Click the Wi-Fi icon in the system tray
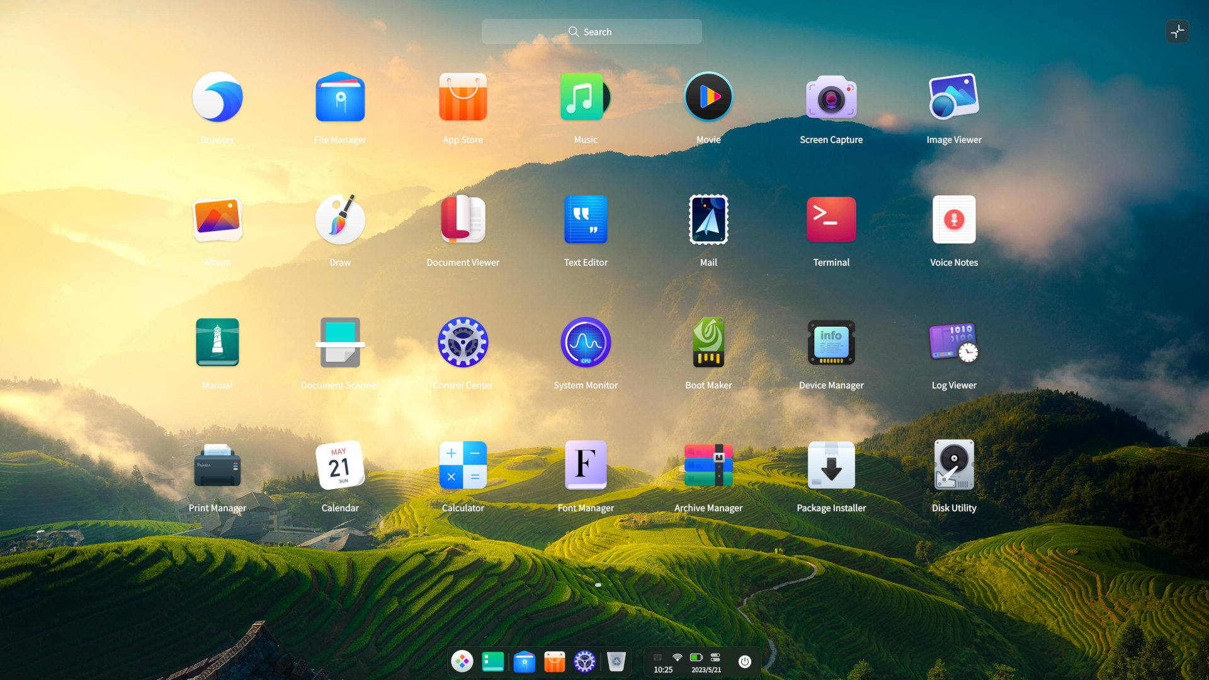The width and height of the screenshot is (1209, 680). [677, 657]
